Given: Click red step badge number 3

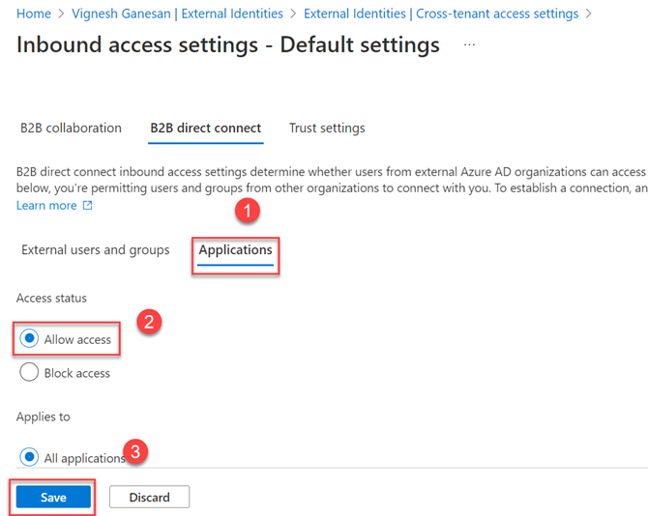Looking at the screenshot, I should click(x=136, y=451).
